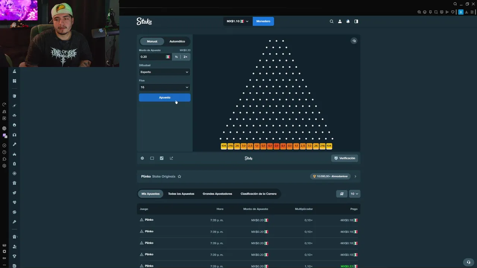Click the Multiplicador column header
This screenshot has height=268, width=477.
(x=304, y=209)
